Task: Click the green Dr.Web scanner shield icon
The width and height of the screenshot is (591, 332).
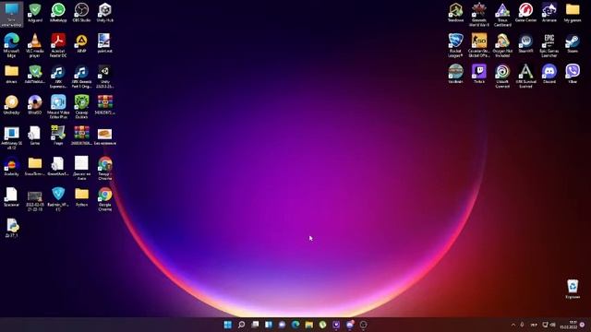Action: tap(81, 107)
